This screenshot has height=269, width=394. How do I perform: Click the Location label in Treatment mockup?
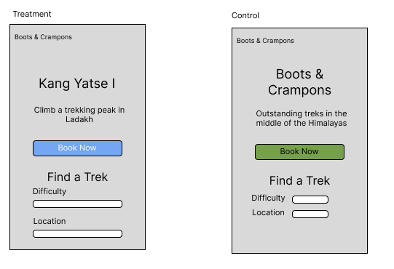click(50, 221)
